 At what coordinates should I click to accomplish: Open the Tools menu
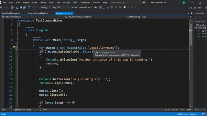75,3
